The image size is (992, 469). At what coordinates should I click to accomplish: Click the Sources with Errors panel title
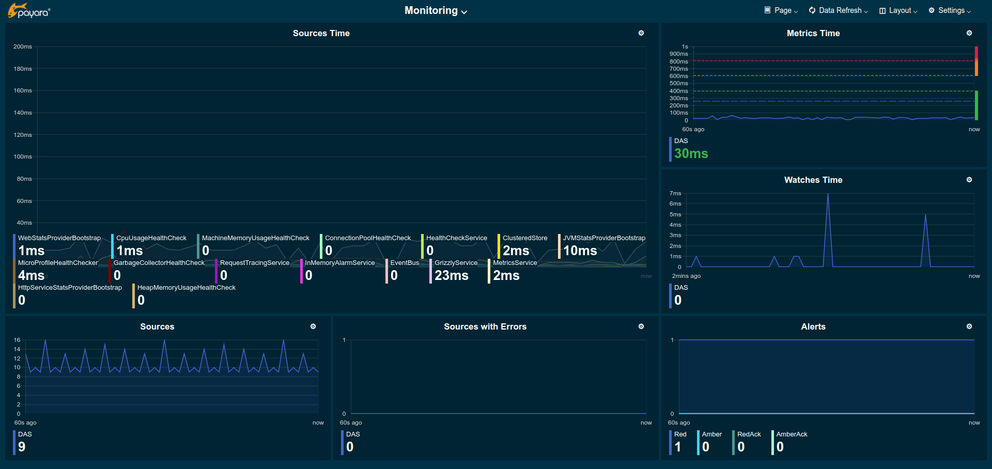point(485,326)
